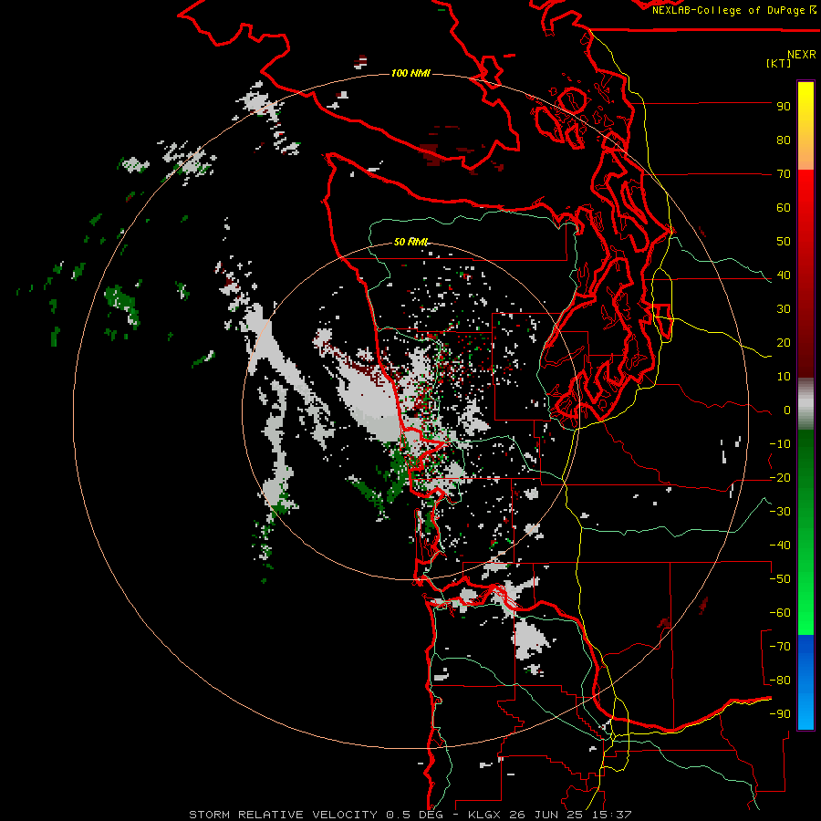Viewport: 821px width, 821px height.
Task: Click the -10 value on velocity scale
Action: tap(780, 444)
